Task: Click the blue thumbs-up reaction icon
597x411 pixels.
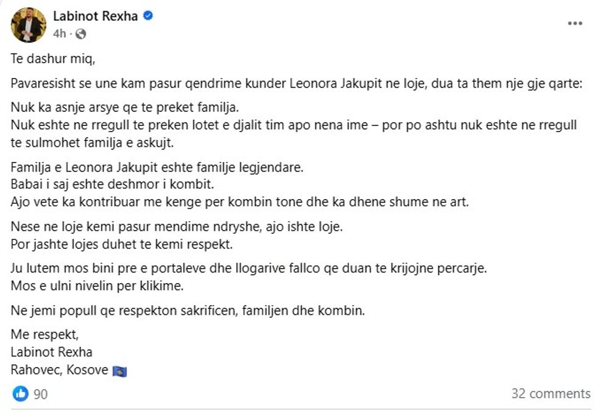Action: (21, 393)
